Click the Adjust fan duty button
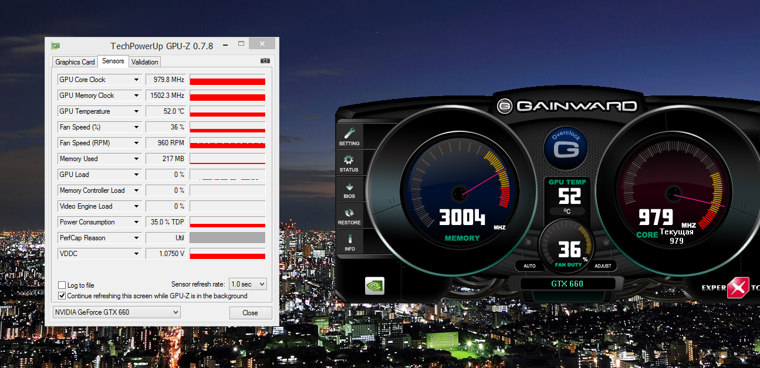The width and height of the screenshot is (760, 368). [603, 266]
